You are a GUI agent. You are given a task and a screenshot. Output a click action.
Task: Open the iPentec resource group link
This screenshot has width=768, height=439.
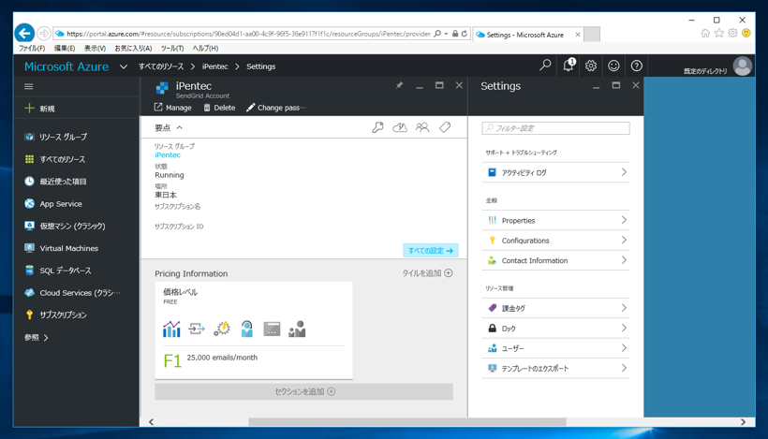pyautogui.click(x=168, y=155)
